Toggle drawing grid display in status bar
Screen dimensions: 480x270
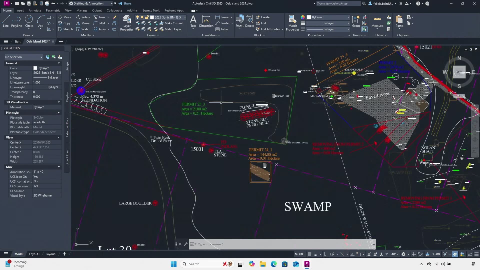point(309,254)
